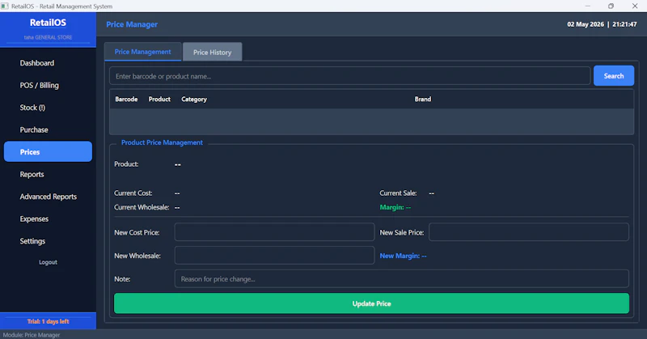Click the green Margin label
The width and height of the screenshot is (647, 339).
tap(395, 207)
